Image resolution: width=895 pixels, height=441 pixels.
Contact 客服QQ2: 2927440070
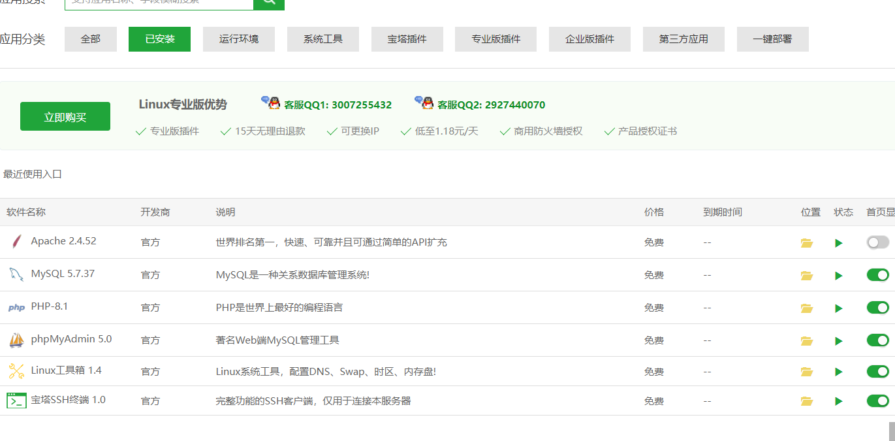[x=492, y=105]
